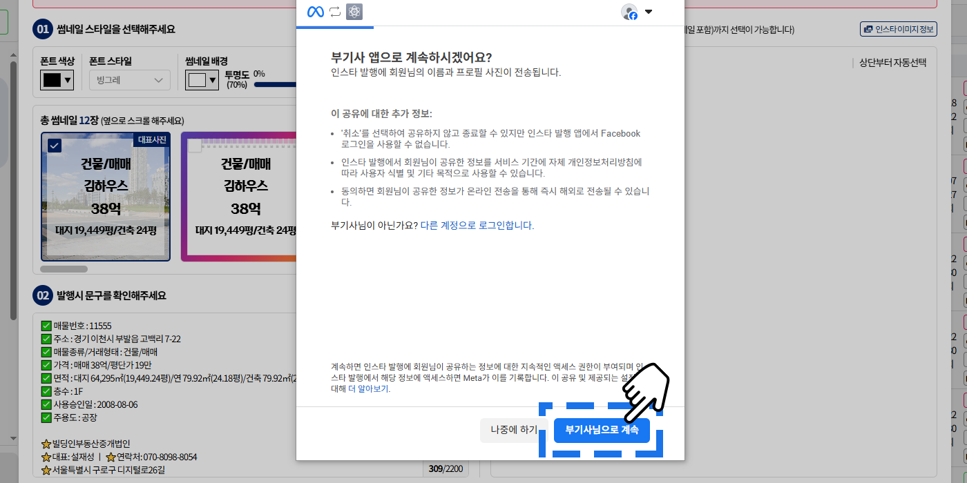This screenshot has width=967, height=483.
Task: Click the Facebook profile avatar
Action: tap(629, 12)
